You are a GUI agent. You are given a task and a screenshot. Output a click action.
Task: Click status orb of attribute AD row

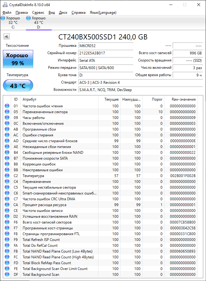[7, 141]
